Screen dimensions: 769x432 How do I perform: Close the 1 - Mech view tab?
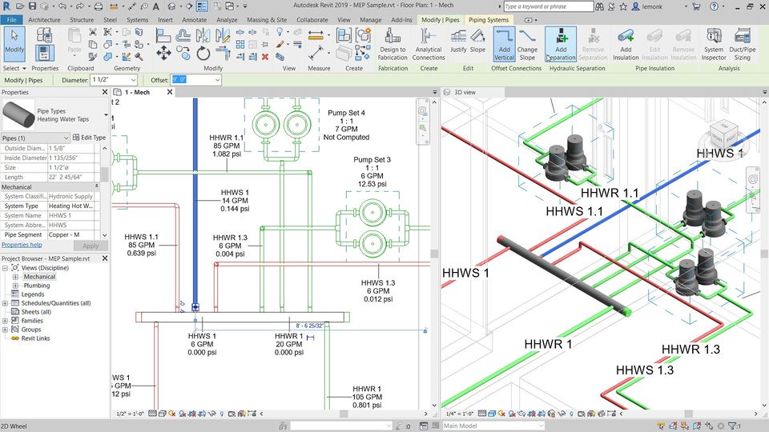click(x=170, y=91)
